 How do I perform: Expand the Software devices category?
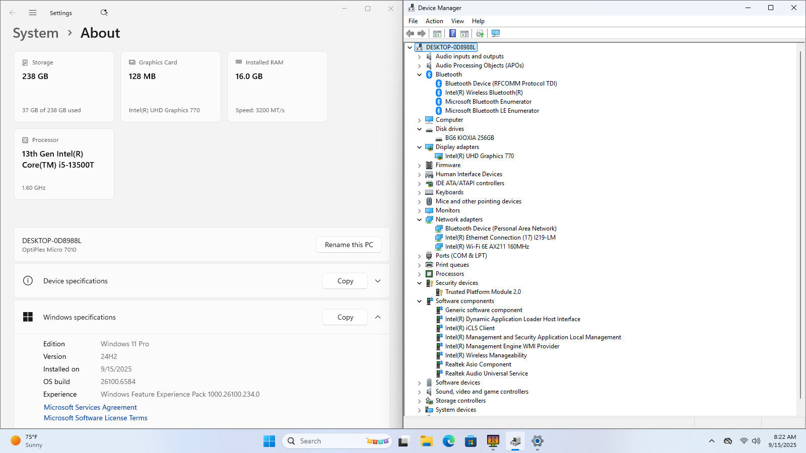[420, 383]
